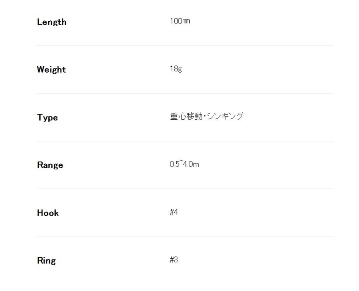Image resolution: width=359 pixels, height=291 pixels.
Task: Click the divider line below Weight row
Action: click(x=185, y=93)
